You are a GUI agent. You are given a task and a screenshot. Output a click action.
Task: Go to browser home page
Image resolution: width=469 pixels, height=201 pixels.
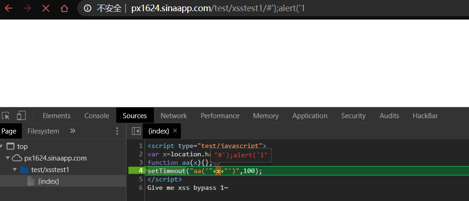(x=65, y=8)
